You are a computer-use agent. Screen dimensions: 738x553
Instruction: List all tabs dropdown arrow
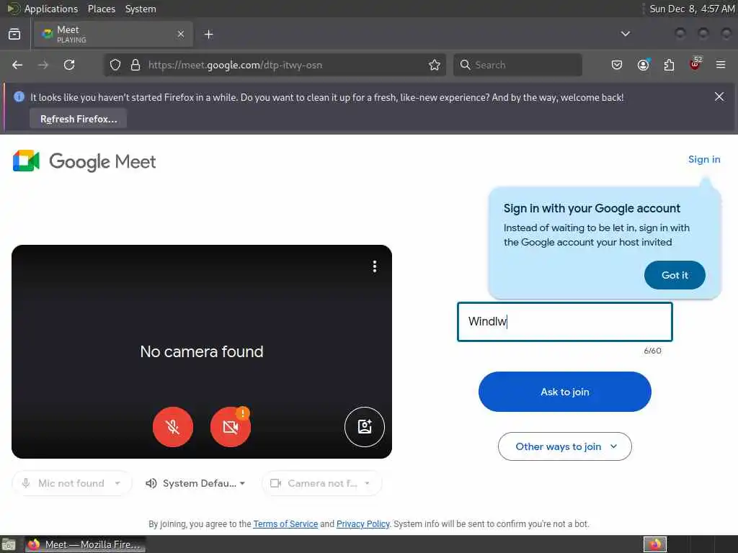(x=626, y=34)
